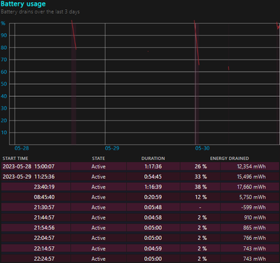Image resolution: width=280 pixels, height=263 pixels.
Task: Click the -599 mWh energy value
Action: [x=253, y=207]
